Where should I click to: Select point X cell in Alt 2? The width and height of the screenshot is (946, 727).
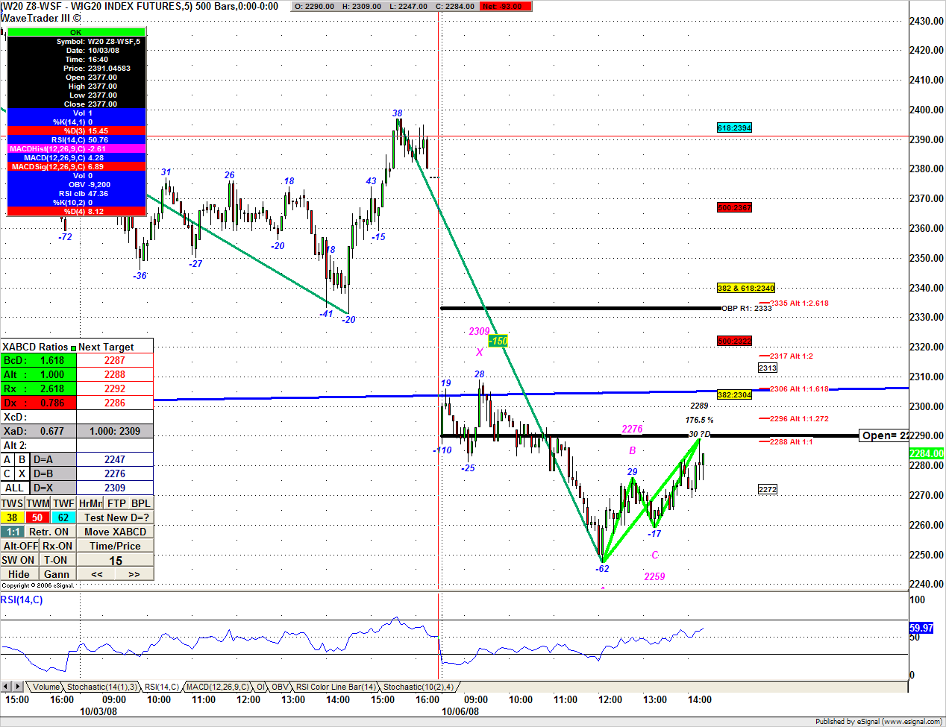(x=22, y=473)
